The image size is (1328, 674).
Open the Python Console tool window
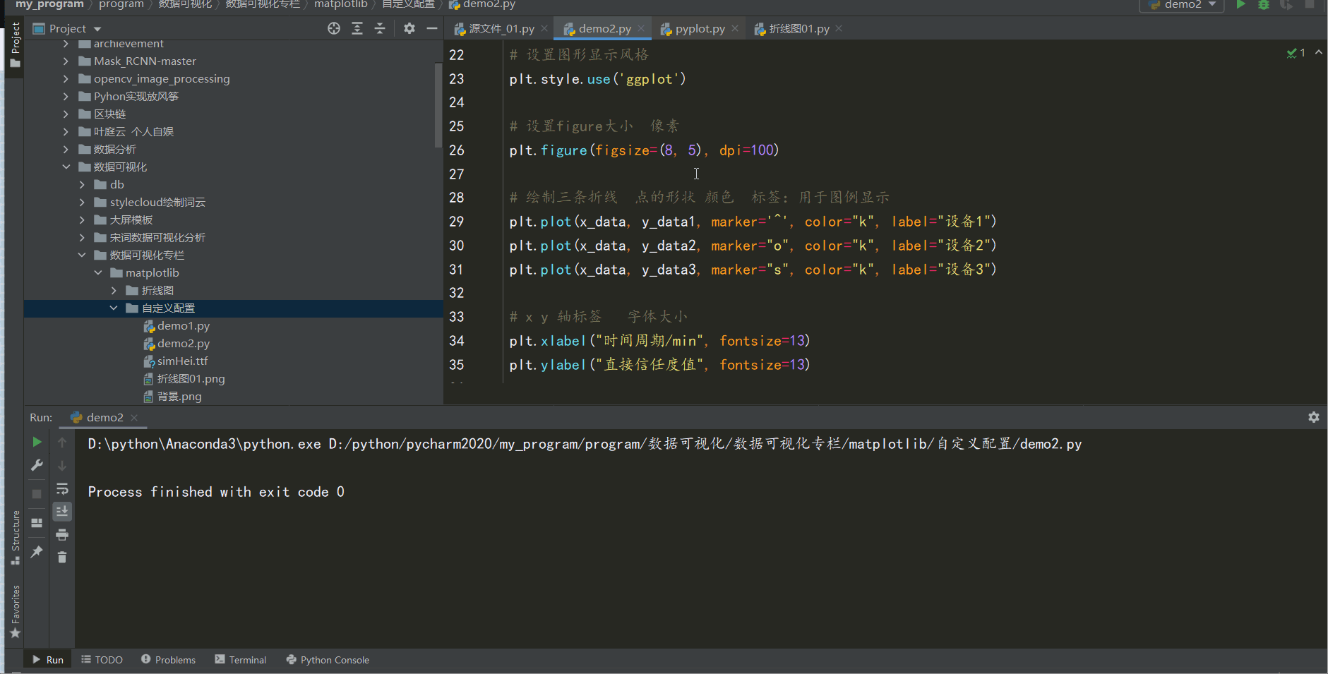[328, 660]
